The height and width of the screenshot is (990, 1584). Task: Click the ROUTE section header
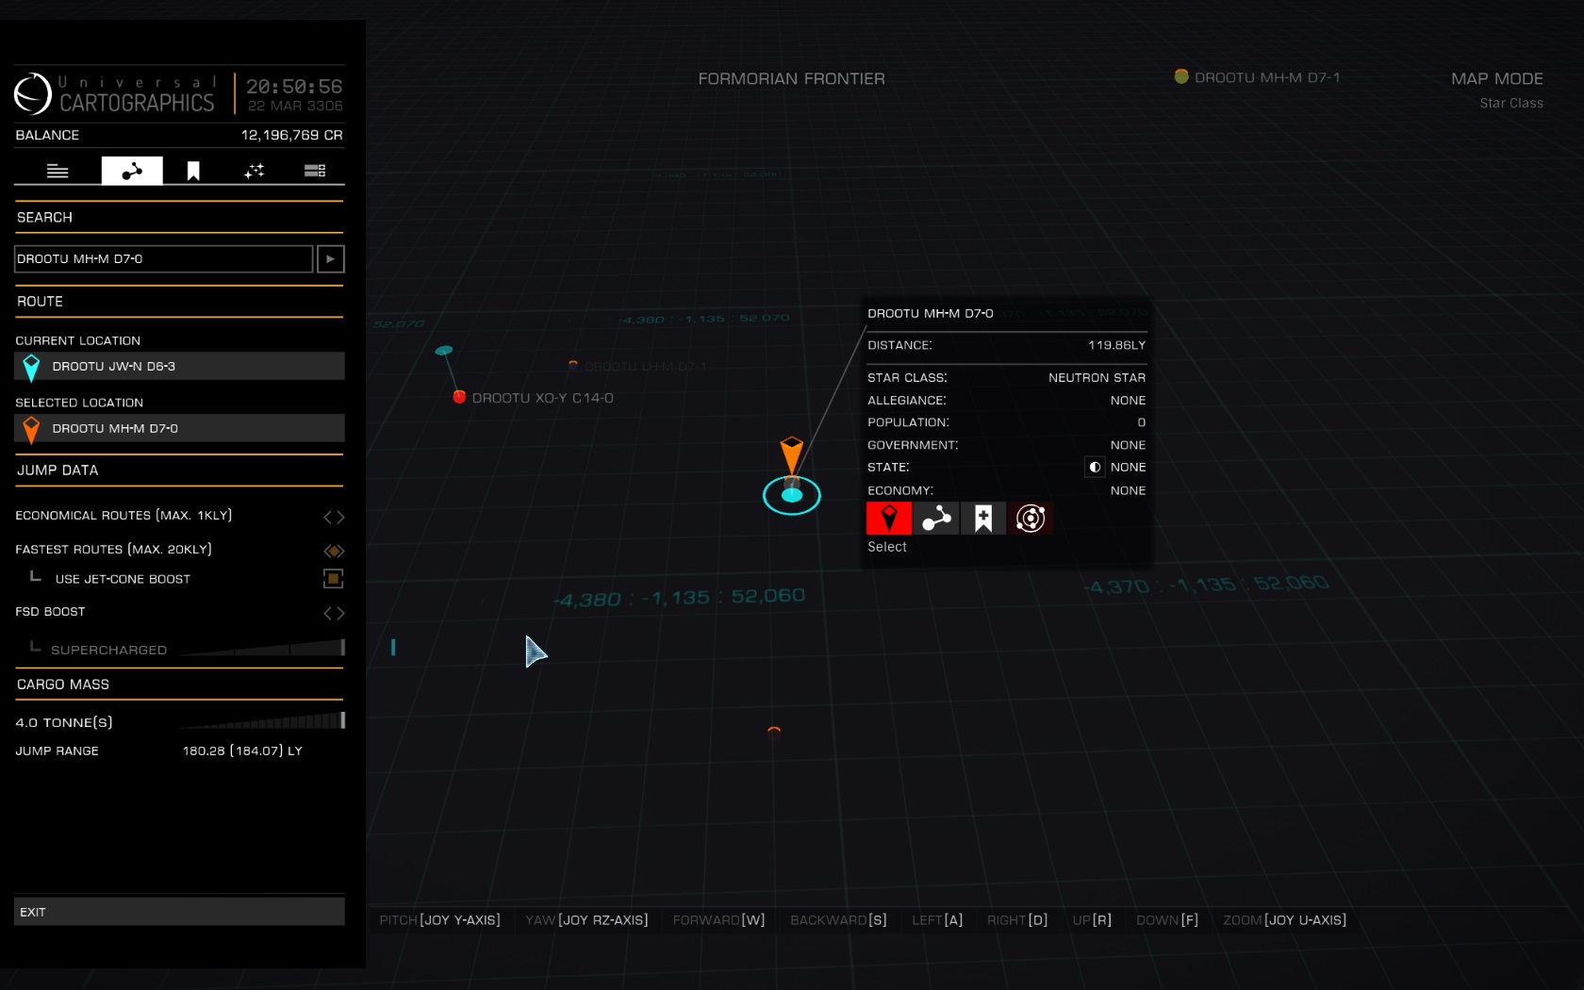40,301
